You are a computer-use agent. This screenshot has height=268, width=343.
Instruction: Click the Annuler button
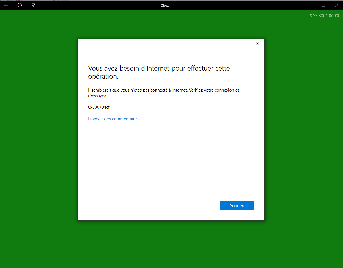click(237, 205)
